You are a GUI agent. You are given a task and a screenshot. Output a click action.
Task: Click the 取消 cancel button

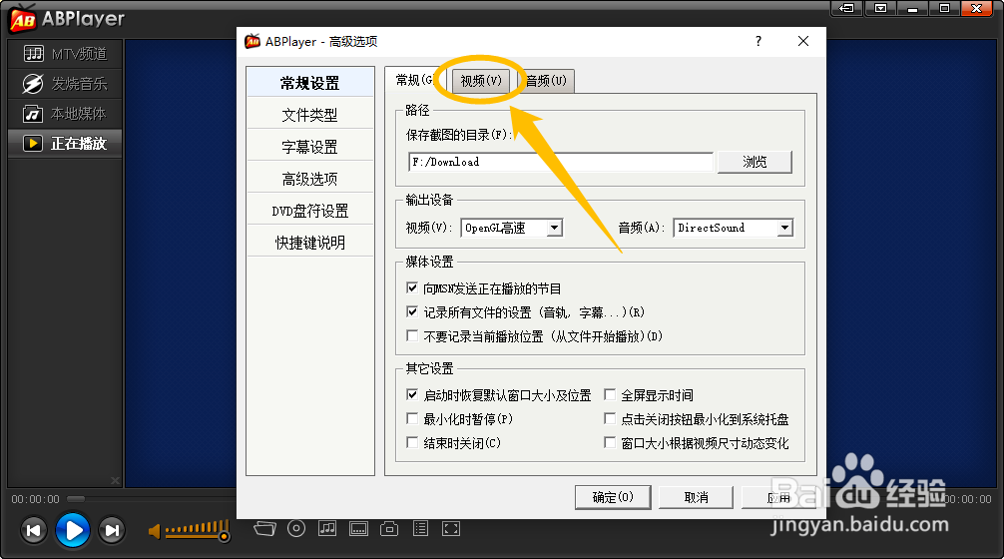click(x=696, y=497)
